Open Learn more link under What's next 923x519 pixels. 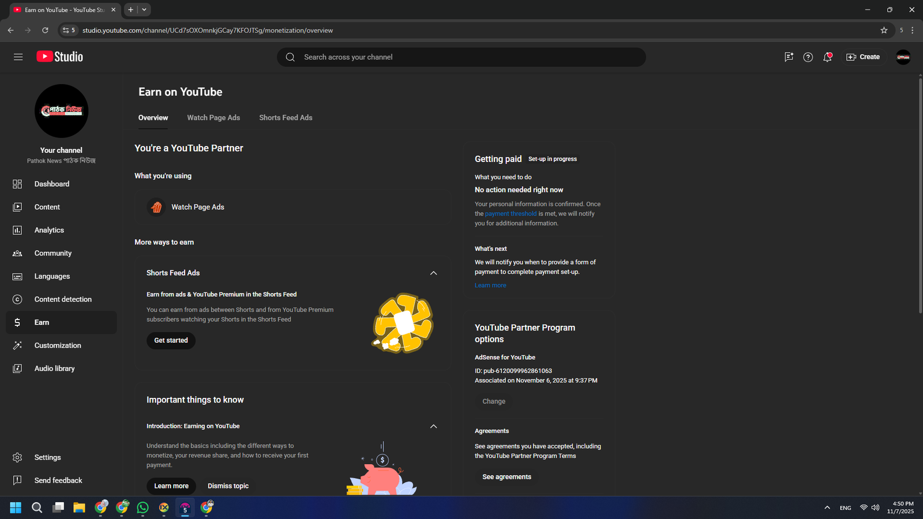click(490, 285)
